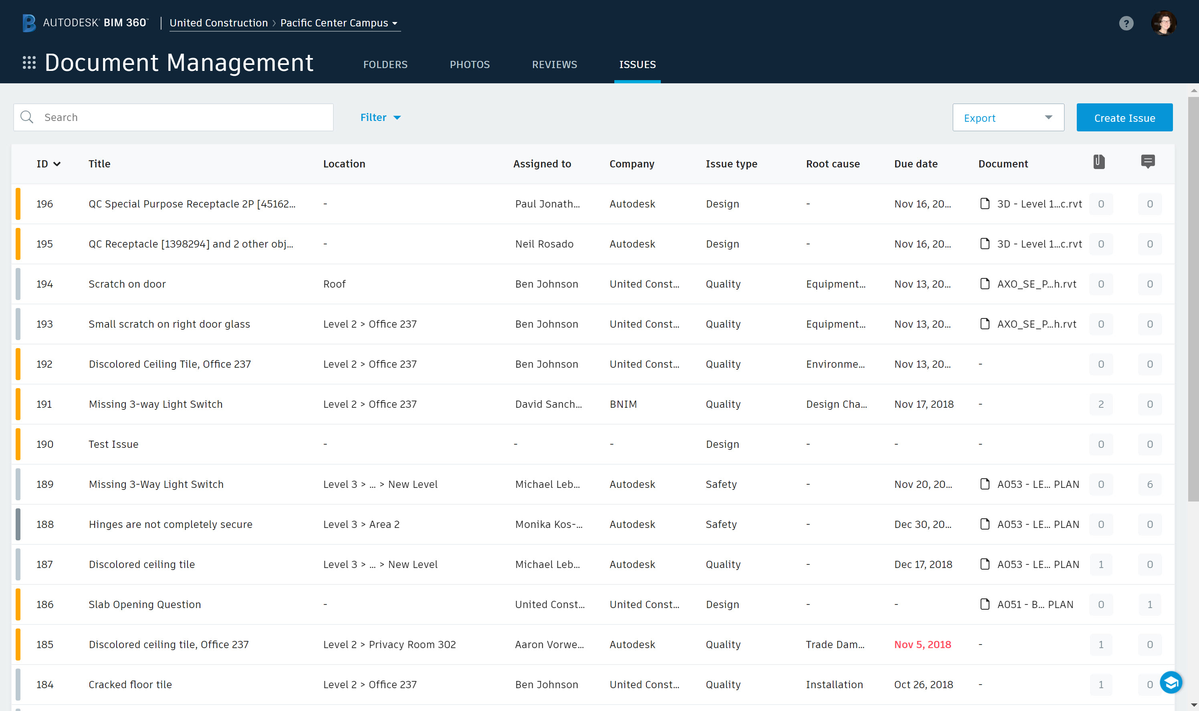Open the PHOTOS tab
The image size is (1199, 711).
point(470,64)
